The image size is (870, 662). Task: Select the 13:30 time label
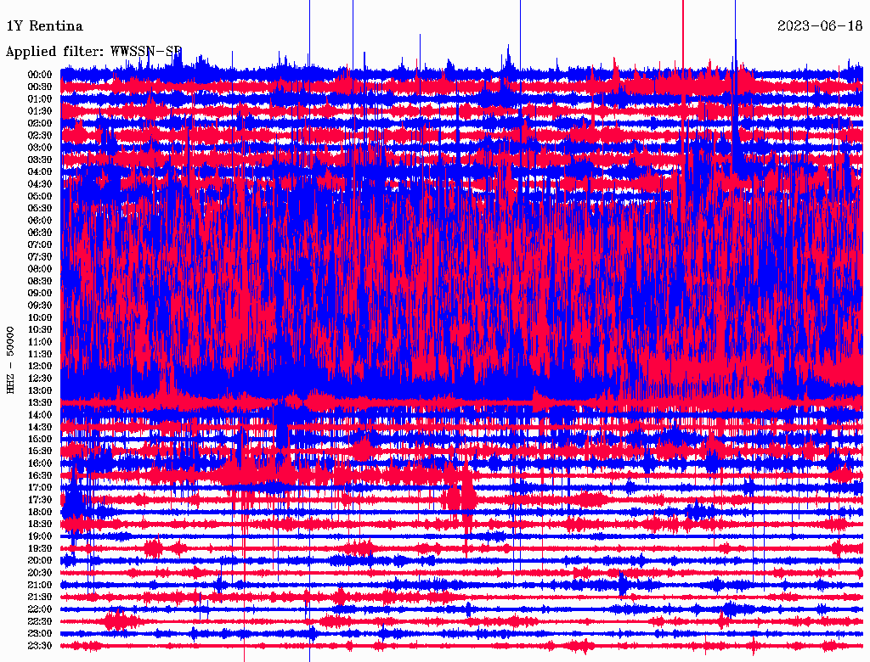pyautogui.click(x=40, y=403)
